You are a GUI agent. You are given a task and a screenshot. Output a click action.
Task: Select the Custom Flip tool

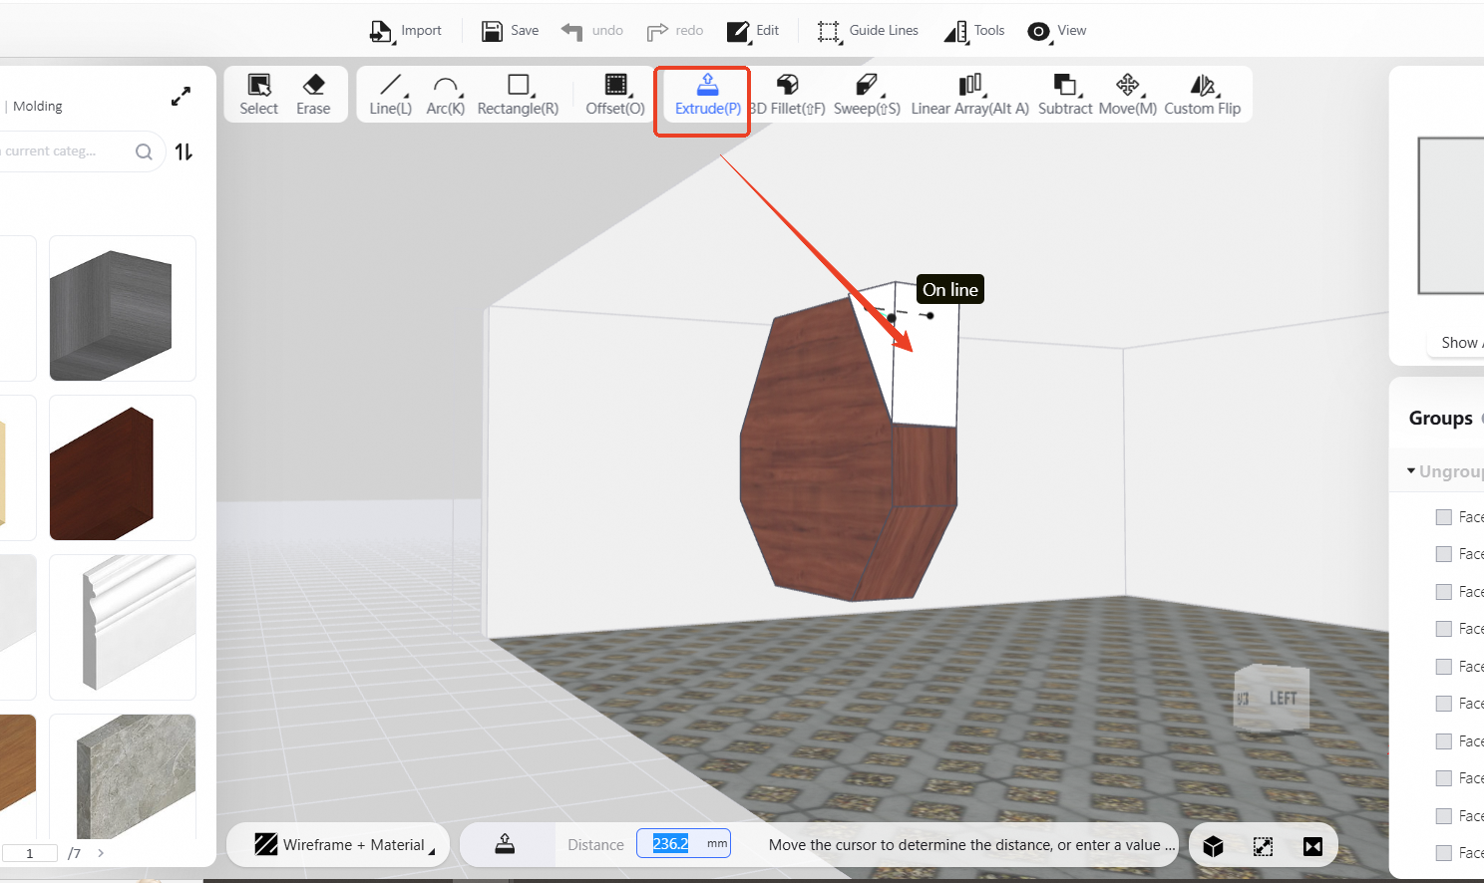coord(1202,95)
